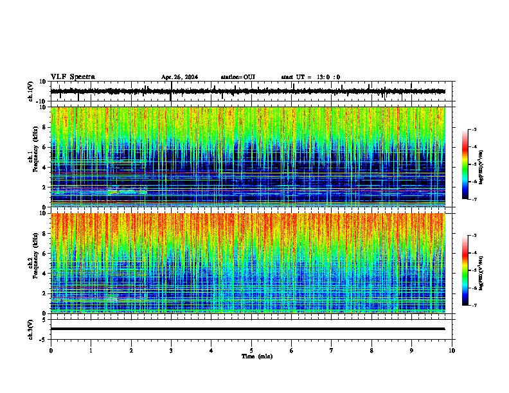The width and height of the screenshot is (509, 393).
Task: Click the "10" tick ending the time axis
Action: point(452,351)
